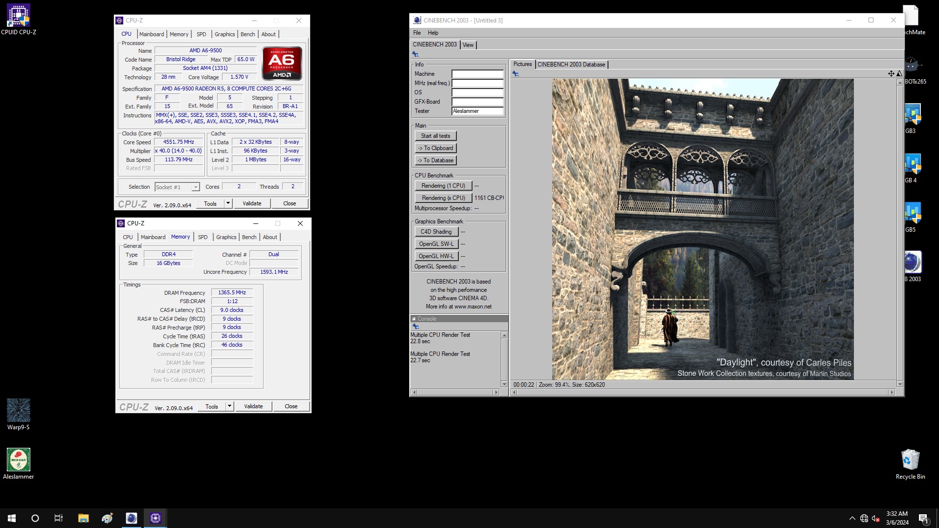Open the Help menu in Cinebench
939x528 pixels.
(433, 33)
